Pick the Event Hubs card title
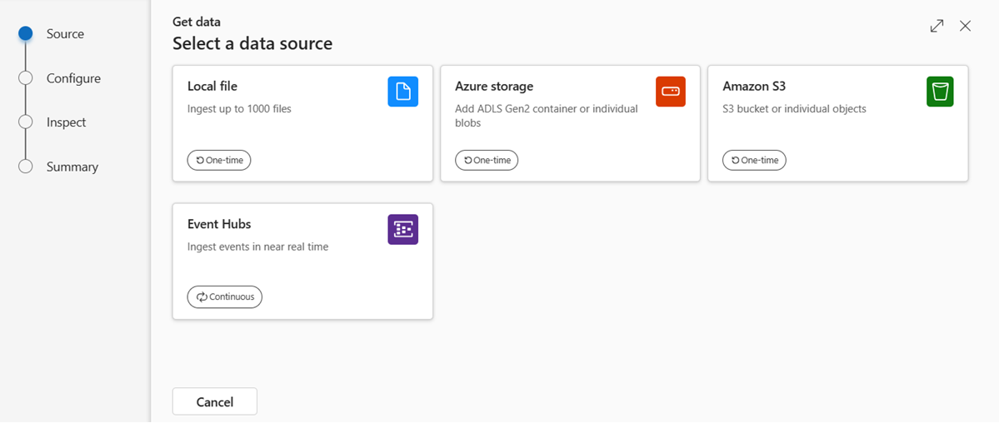999x423 pixels. coord(219,224)
